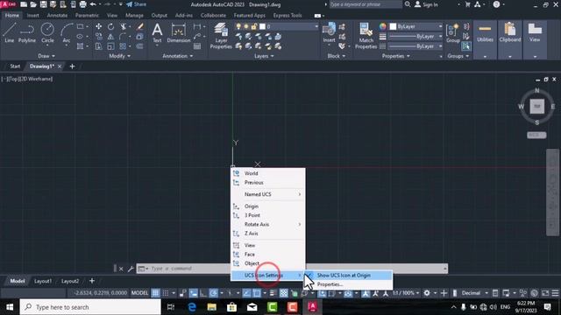Open the Rotate Axis submenu

coord(268,224)
